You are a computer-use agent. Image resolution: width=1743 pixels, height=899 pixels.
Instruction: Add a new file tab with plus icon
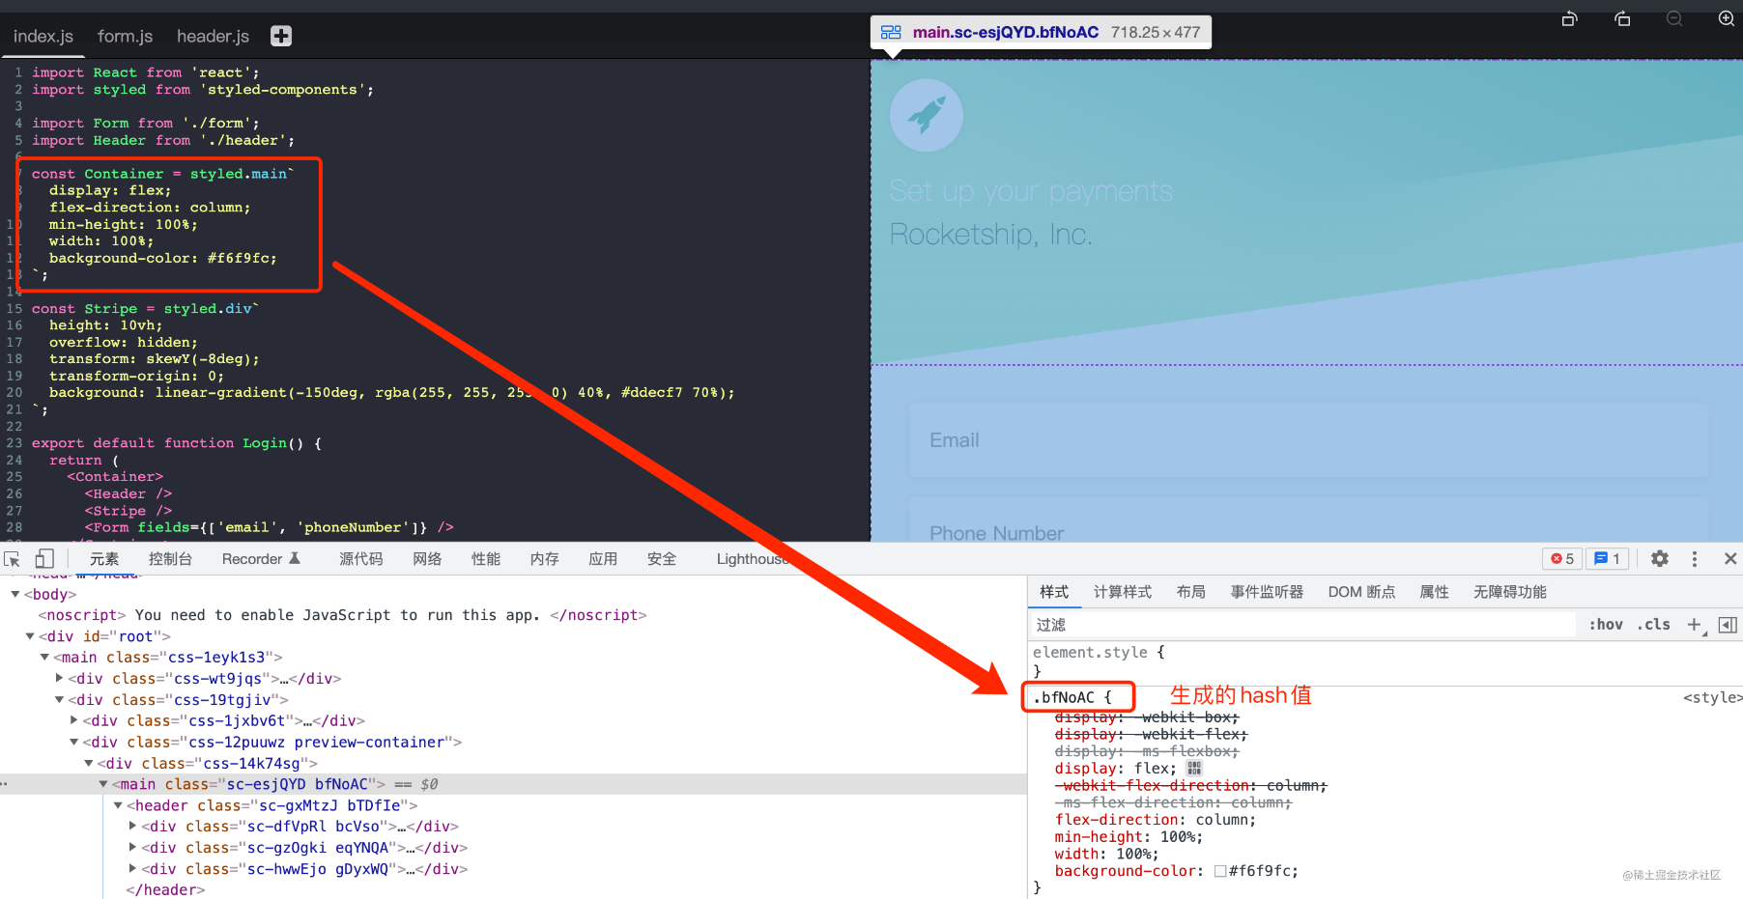pos(281,36)
